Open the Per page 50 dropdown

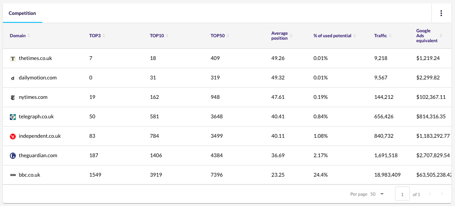click(x=377, y=194)
